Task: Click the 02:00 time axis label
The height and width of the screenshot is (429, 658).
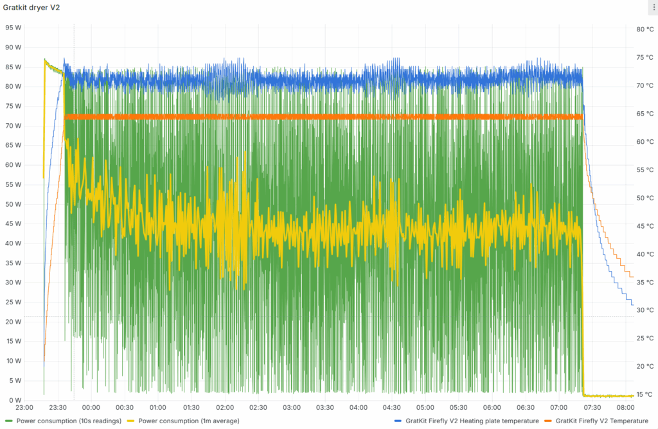Action: [225, 407]
